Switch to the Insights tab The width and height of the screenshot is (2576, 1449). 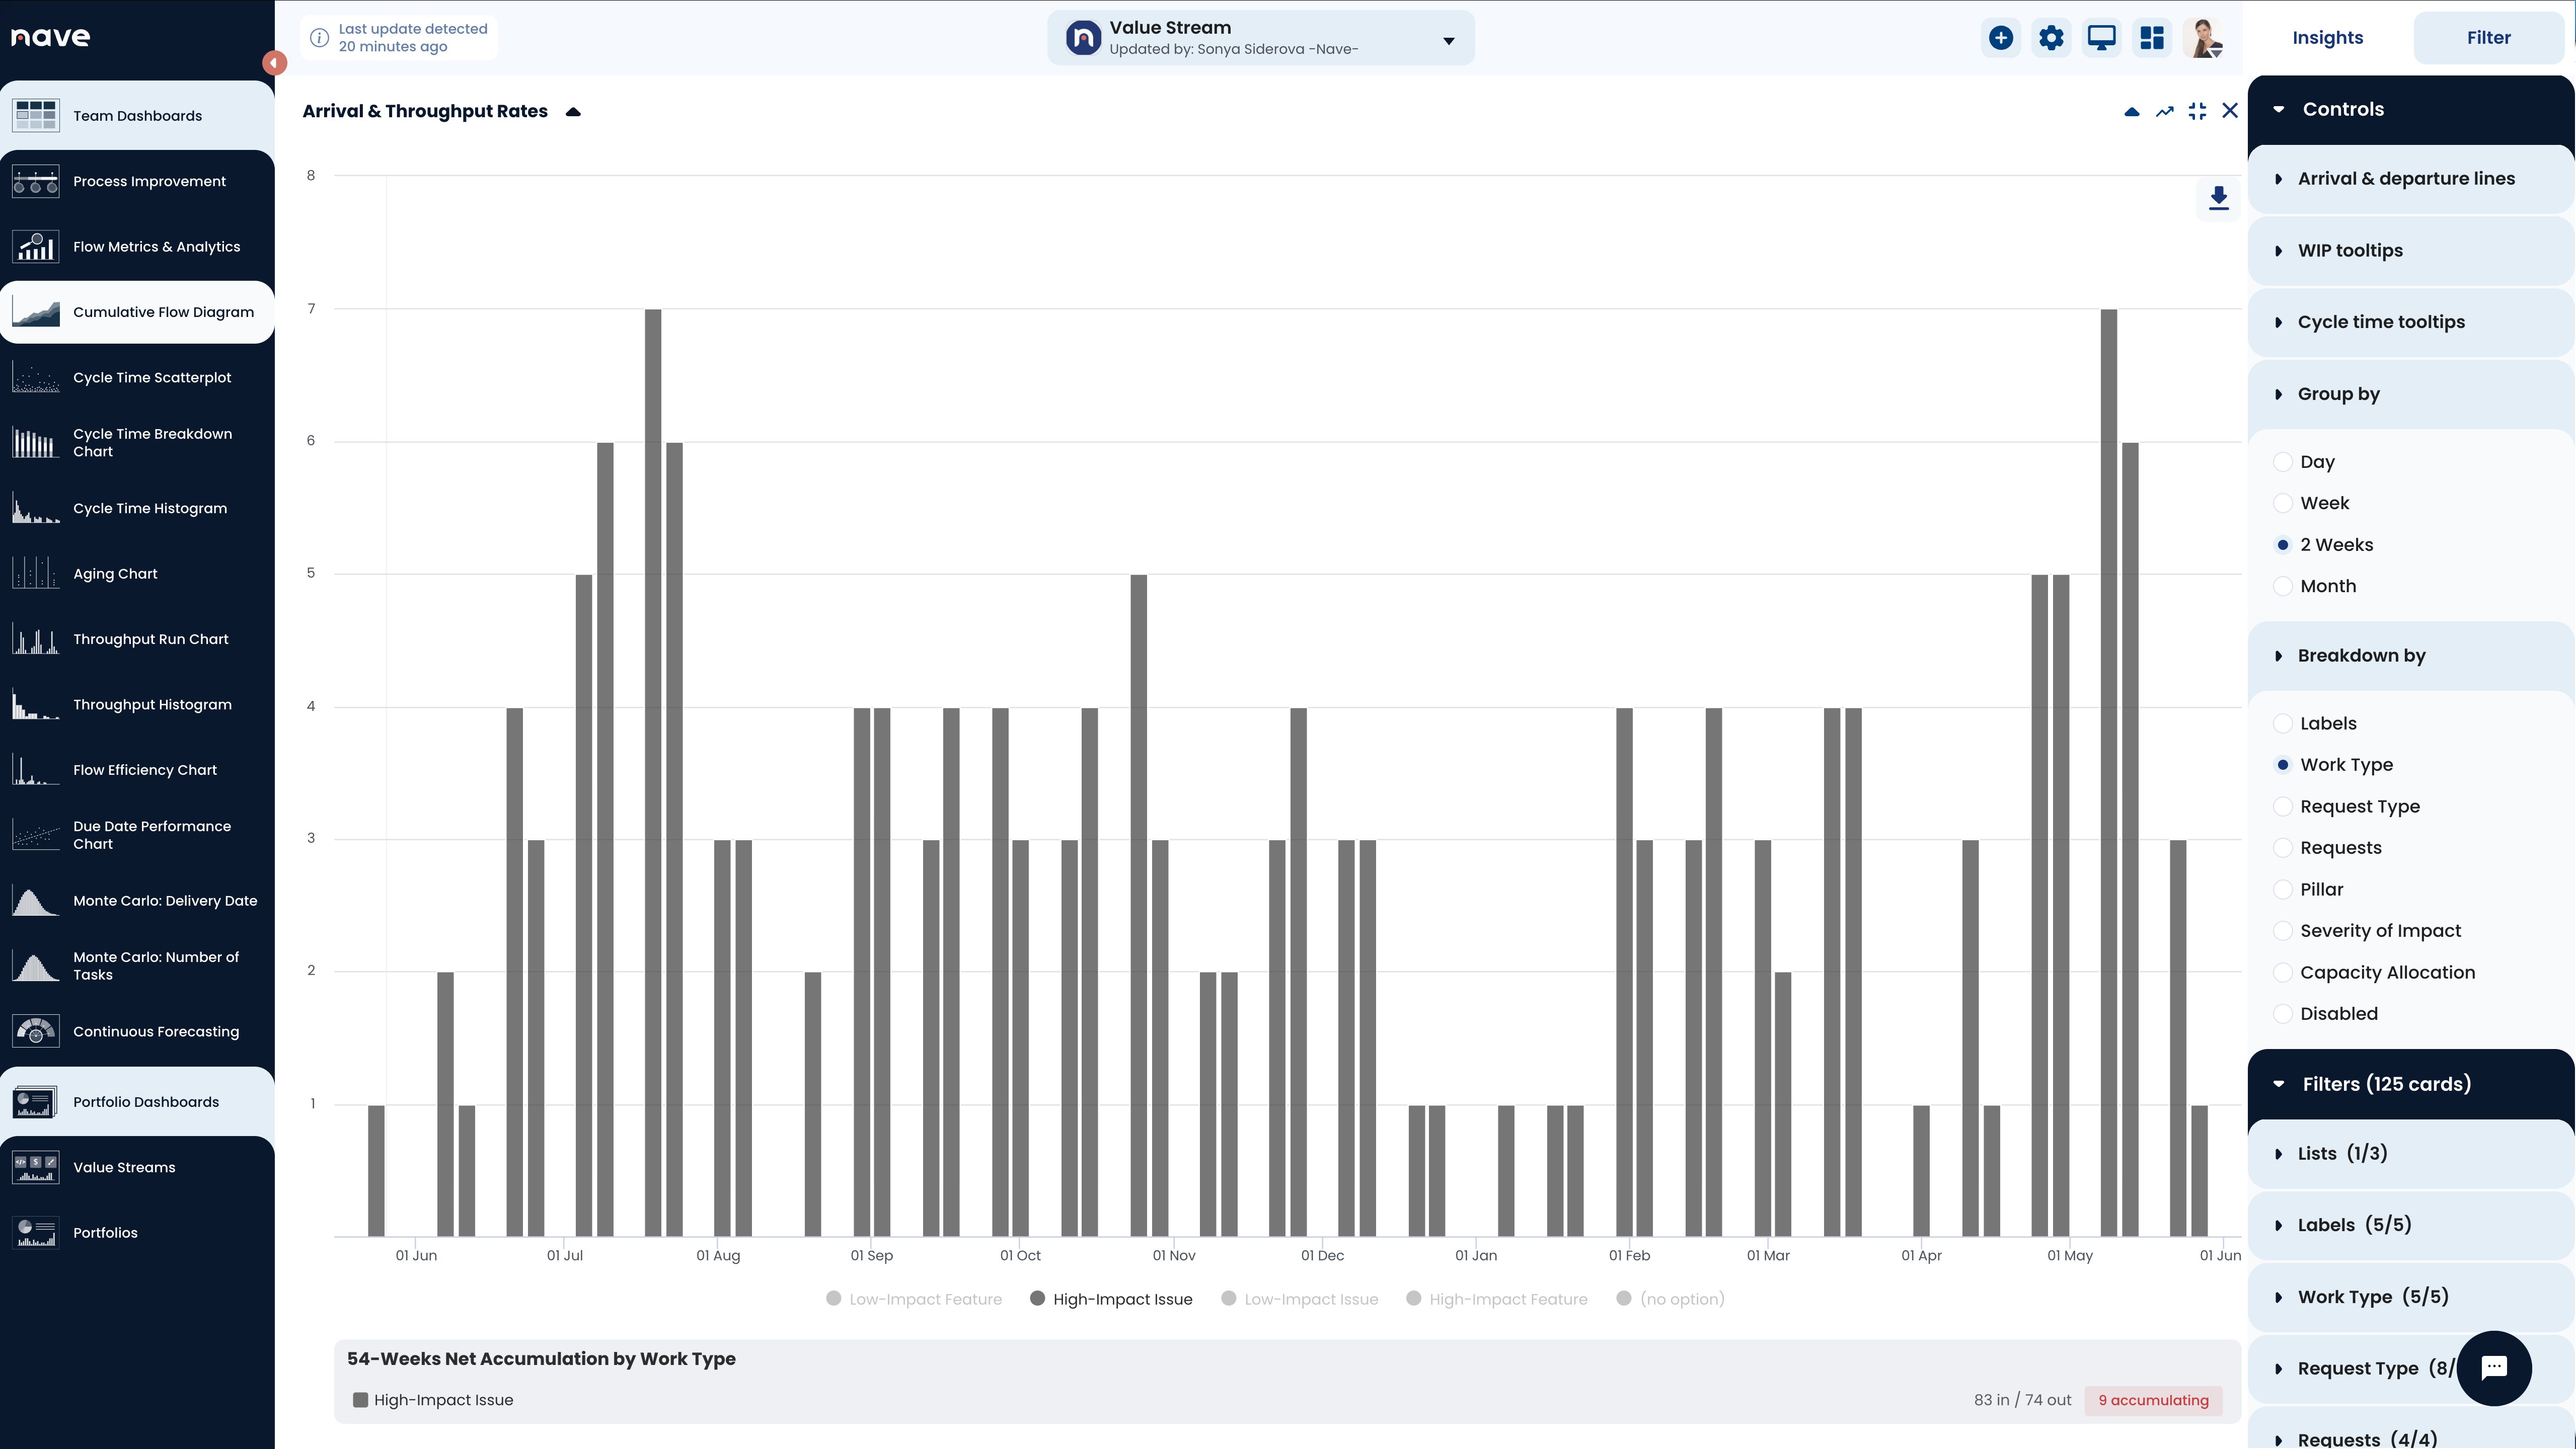point(2327,38)
